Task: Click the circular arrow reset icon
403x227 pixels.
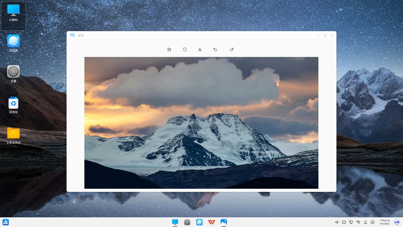Action: 185,49
